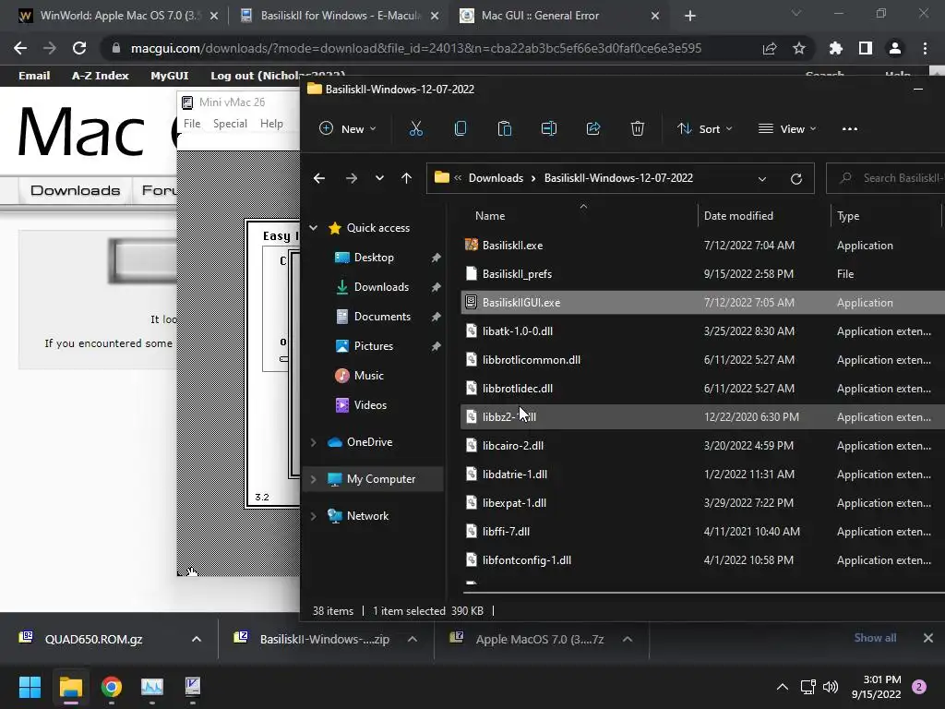The height and width of the screenshot is (709, 945).
Task: Click the Paste icon in Explorer toolbar
Action: pos(505,128)
